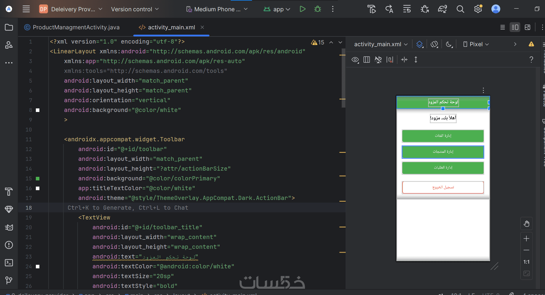Click the Debug app bug icon

coord(318,9)
